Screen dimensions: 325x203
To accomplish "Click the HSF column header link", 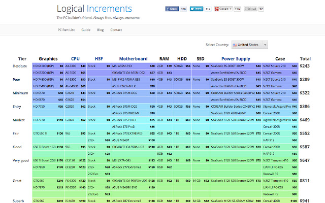I will point(99,59).
